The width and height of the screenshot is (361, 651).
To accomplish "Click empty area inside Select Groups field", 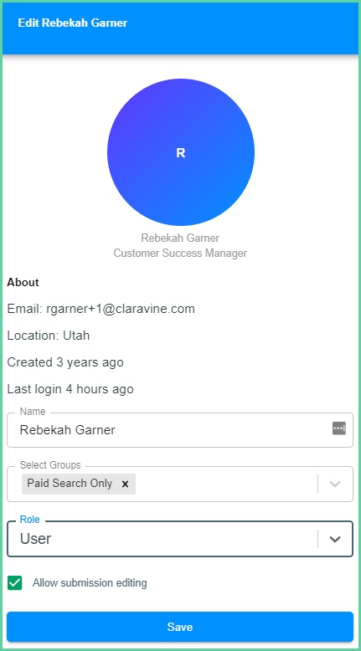I will coord(224,484).
